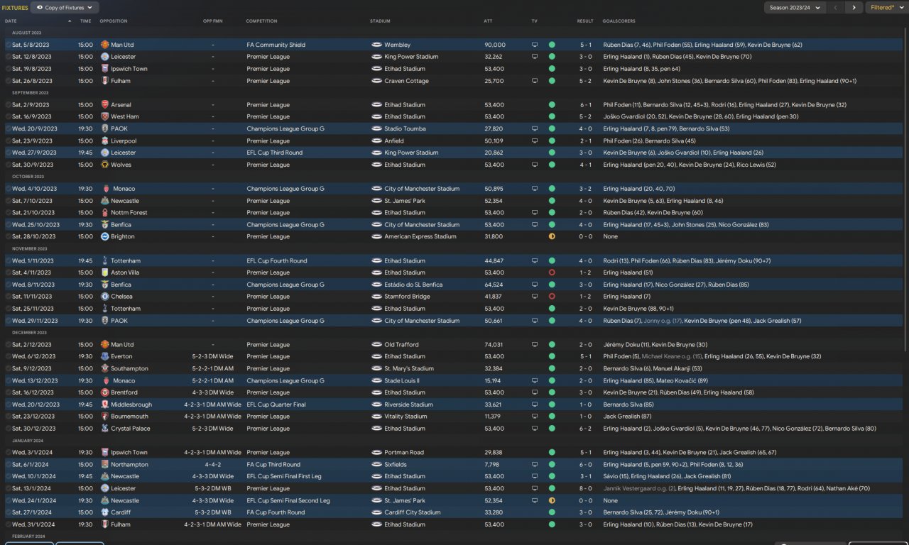Image resolution: width=909 pixels, height=545 pixels.
Task: Sort by the Att column header
Action: point(488,21)
